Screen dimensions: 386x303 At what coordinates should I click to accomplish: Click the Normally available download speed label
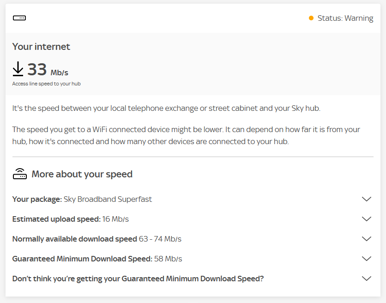pyautogui.click(x=75, y=239)
